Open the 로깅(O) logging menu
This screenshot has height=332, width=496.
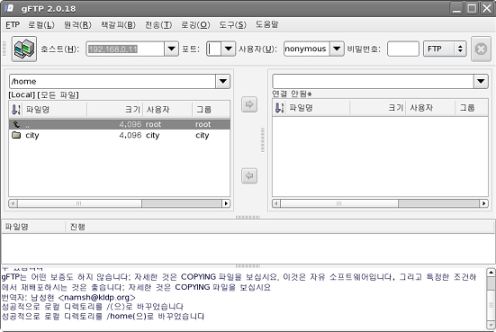click(x=195, y=24)
